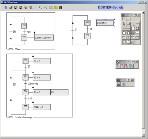Select the three dots tool in bottom palette row

[133, 42]
